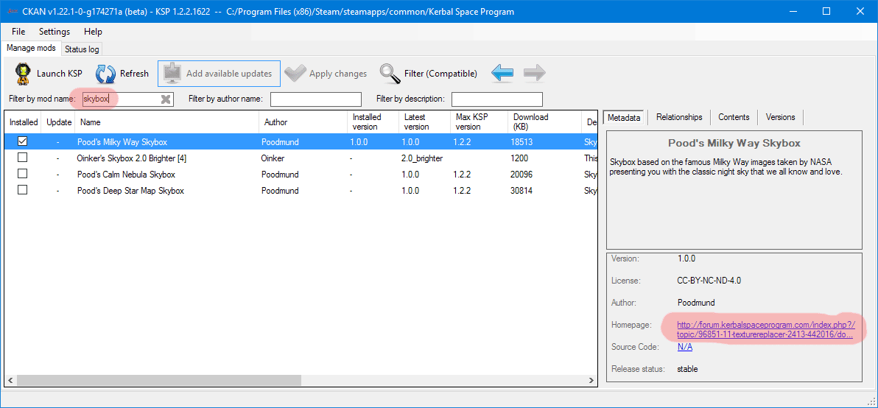Screen dimensions: 878x408
Task: Sort by the Update column header
Action: [x=59, y=122]
